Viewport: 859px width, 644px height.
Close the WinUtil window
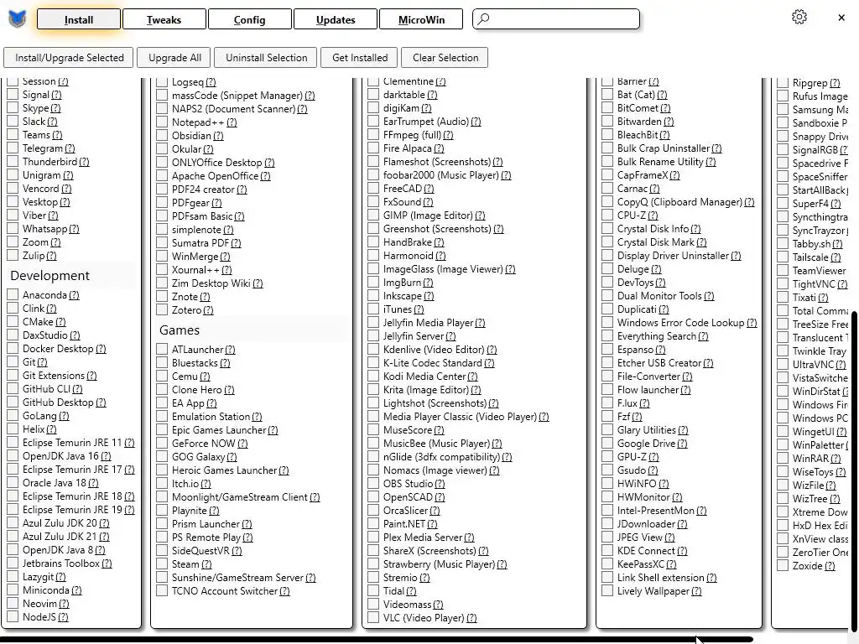click(x=841, y=18)
